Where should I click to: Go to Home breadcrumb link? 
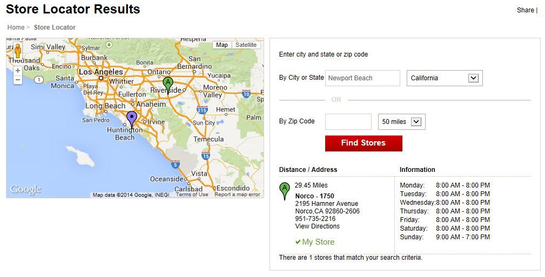[x=16, y=27]
